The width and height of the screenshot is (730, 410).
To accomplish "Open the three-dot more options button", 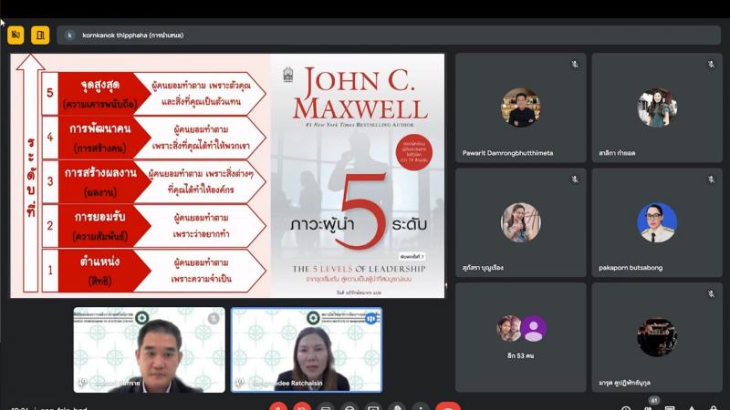I will 421,406.
